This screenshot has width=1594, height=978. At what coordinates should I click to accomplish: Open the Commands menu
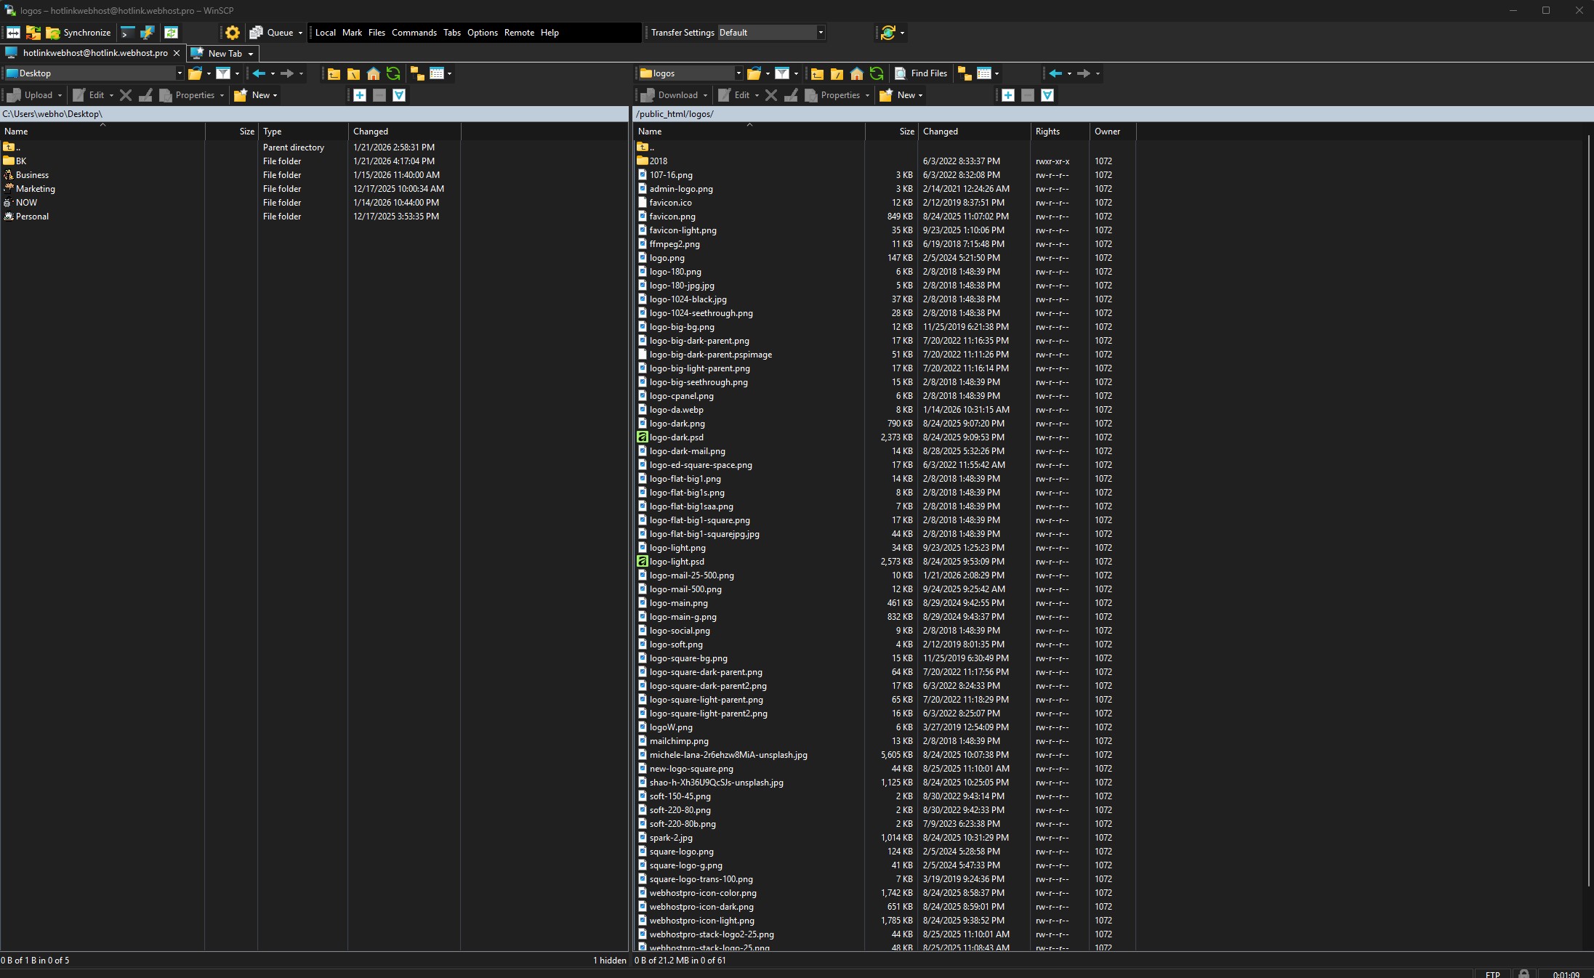[x=414, y=32]
